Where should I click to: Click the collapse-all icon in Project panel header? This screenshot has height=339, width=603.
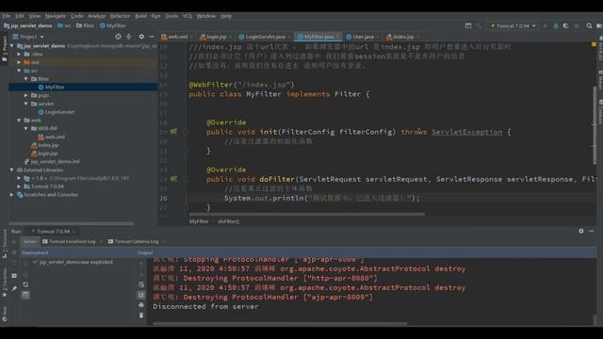tap(129, 37)
